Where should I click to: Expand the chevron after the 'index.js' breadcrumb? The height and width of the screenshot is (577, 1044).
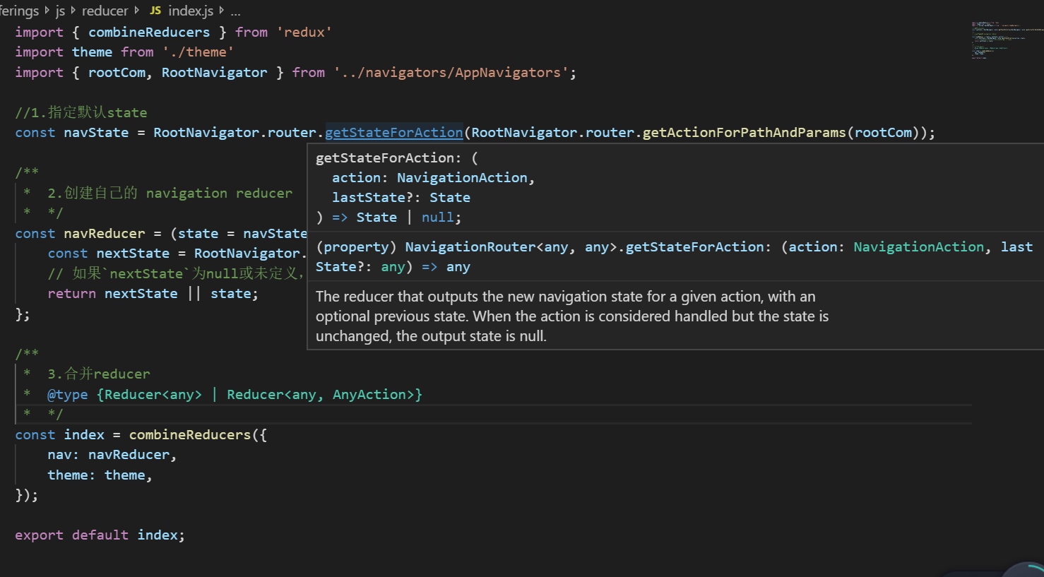(222, 11)
